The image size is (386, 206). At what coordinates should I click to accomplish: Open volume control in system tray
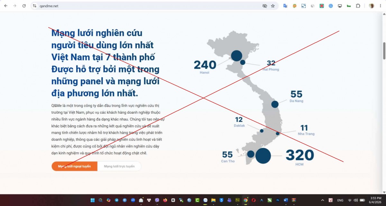click(356, 200)
